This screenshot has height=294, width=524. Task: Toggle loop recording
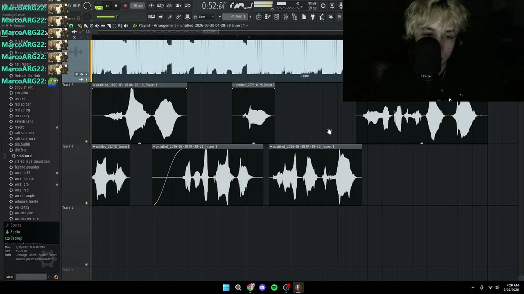(187, 6)
